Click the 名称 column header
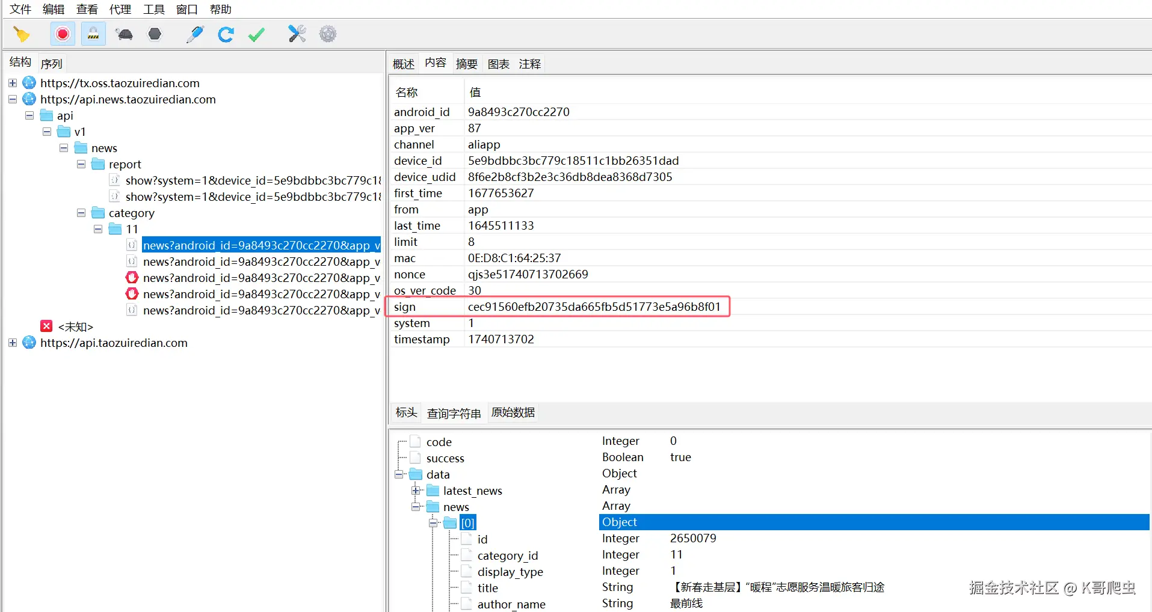The image size is (1152, 612). coord(407,92)
